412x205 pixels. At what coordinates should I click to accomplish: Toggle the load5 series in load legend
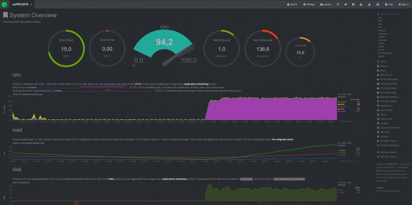tap(342, 153)
